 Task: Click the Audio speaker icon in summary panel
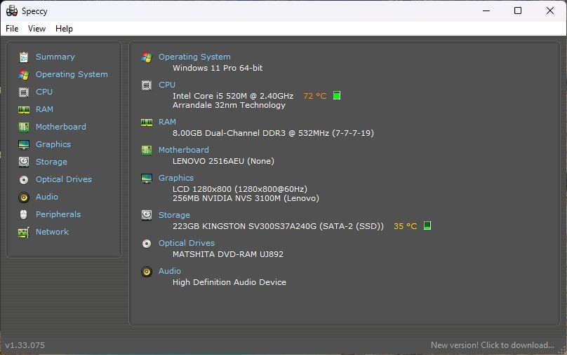pos(147,271)
